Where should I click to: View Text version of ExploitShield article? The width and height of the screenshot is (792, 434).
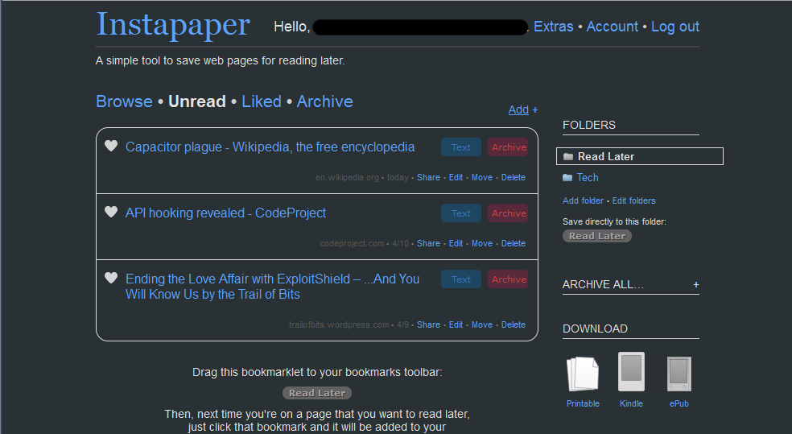coord(461,279)
